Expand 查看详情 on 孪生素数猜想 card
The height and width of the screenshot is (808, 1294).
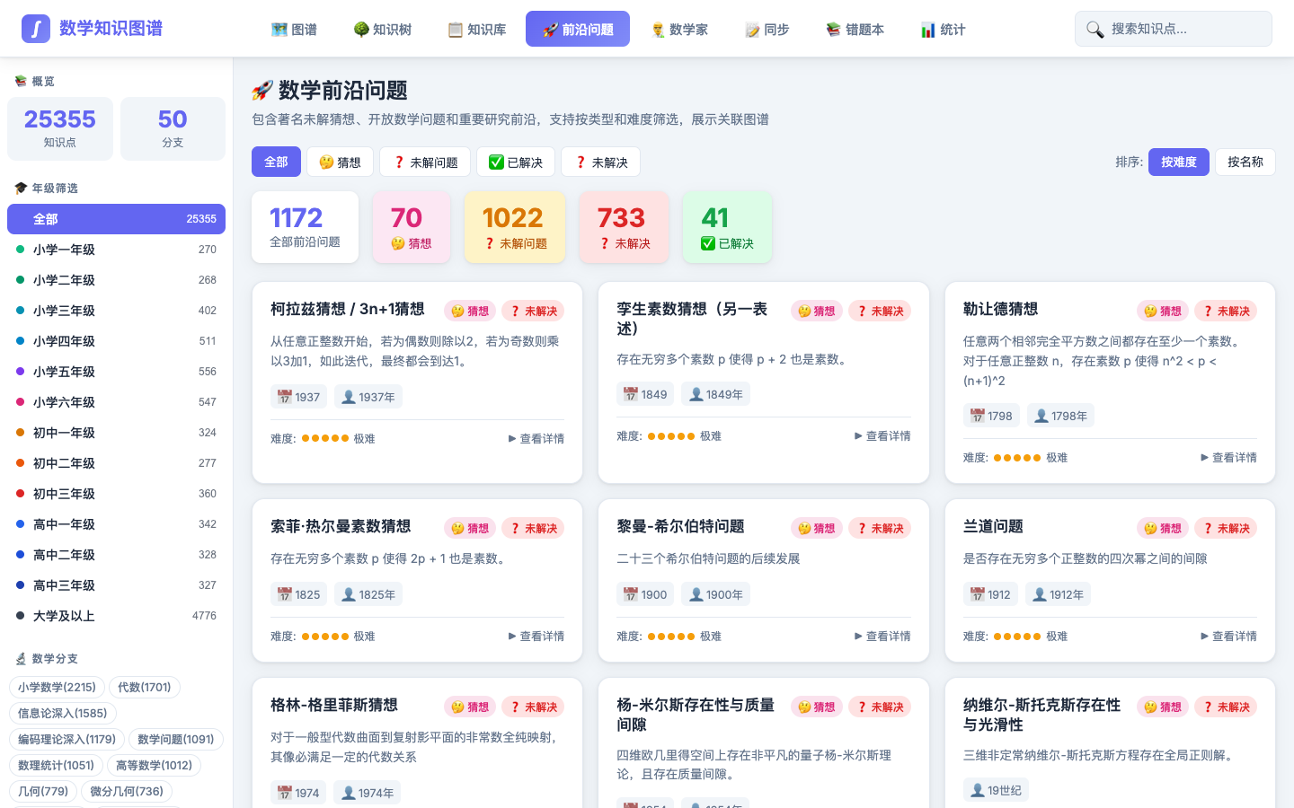point(882,436)
